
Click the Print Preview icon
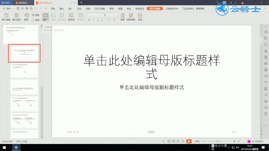pyautogui.click(x=31, y=9)
